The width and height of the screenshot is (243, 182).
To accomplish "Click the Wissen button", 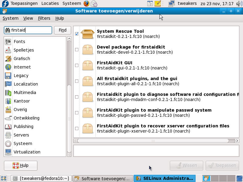I will [187, 166].
